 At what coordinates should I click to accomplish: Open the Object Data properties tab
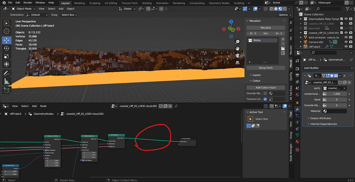[x=297, y=135]
